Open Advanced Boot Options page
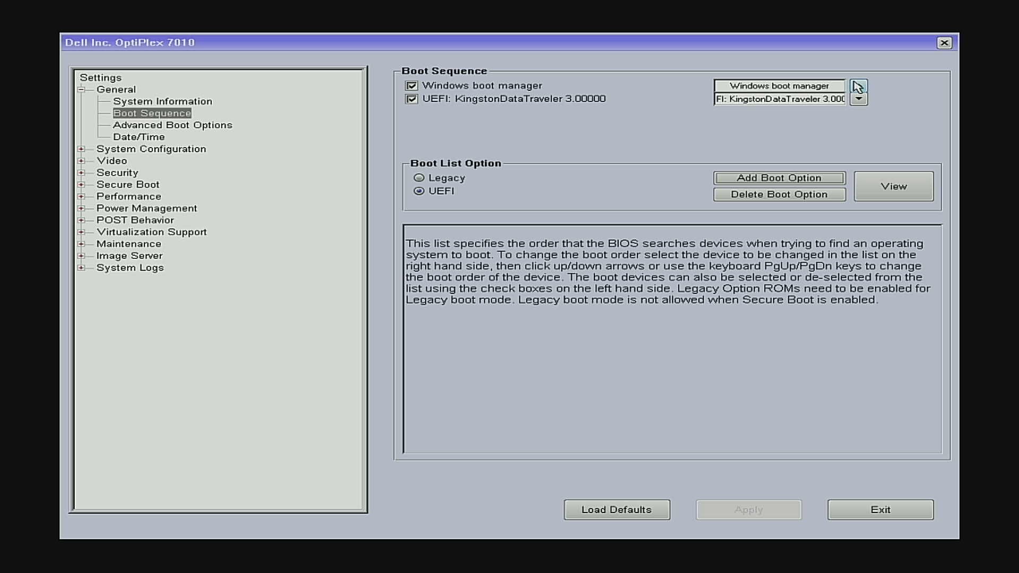The height and width of the screenshot is (573, 1019). (x=172, y=125)
